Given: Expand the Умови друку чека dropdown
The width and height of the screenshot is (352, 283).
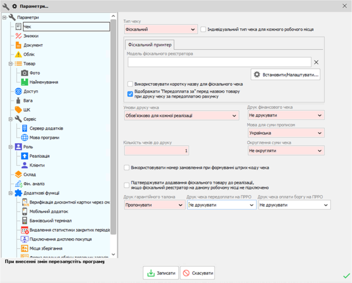Looking at the screenshot, I should [x=182, y=115].
